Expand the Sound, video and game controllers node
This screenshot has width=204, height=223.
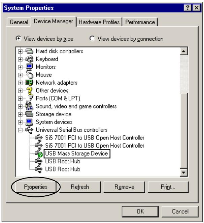20,106
